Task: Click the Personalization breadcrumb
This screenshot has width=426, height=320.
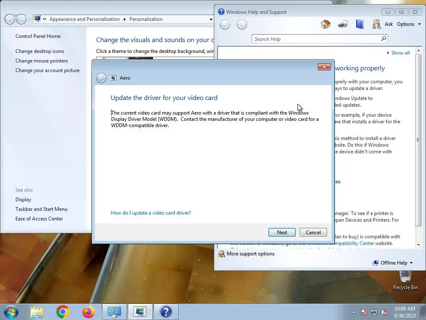Action: 146,19
